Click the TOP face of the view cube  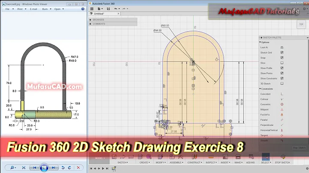(301, 24)
